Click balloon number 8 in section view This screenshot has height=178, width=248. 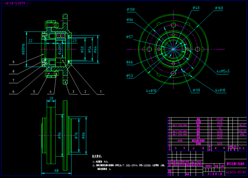pyautogui.click(x=13, y=71)
